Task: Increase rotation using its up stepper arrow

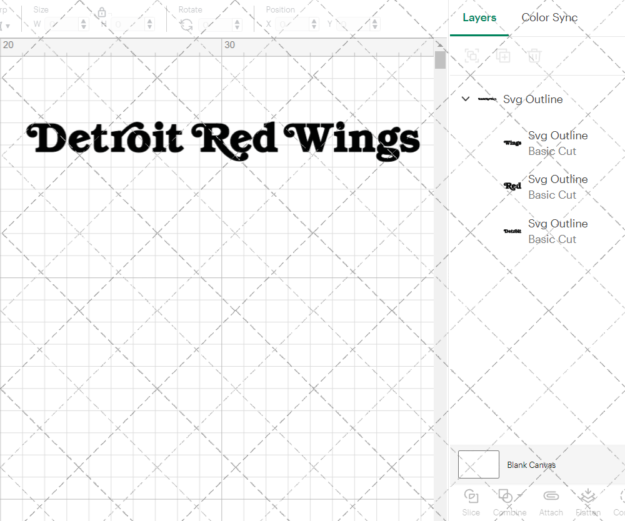Action: point(236,21)
